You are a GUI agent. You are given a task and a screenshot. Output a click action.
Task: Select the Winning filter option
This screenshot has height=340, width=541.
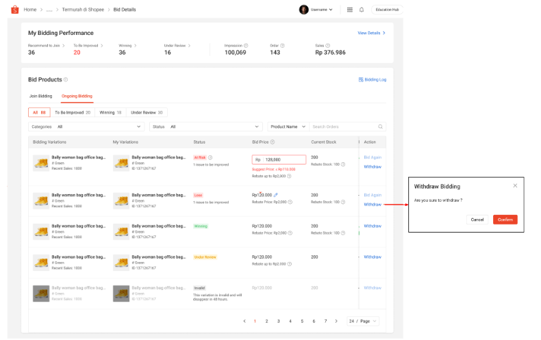click(110, 112)
